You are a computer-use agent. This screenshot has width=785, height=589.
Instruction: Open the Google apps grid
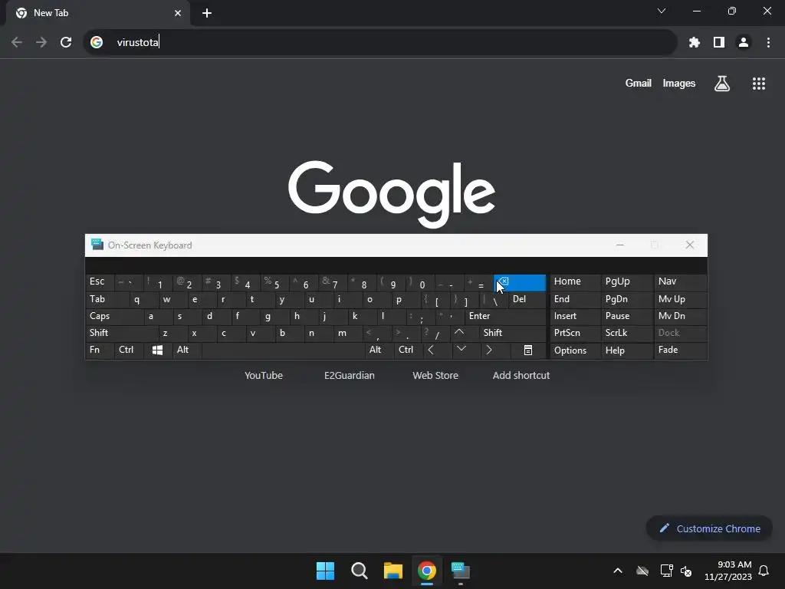759,84
